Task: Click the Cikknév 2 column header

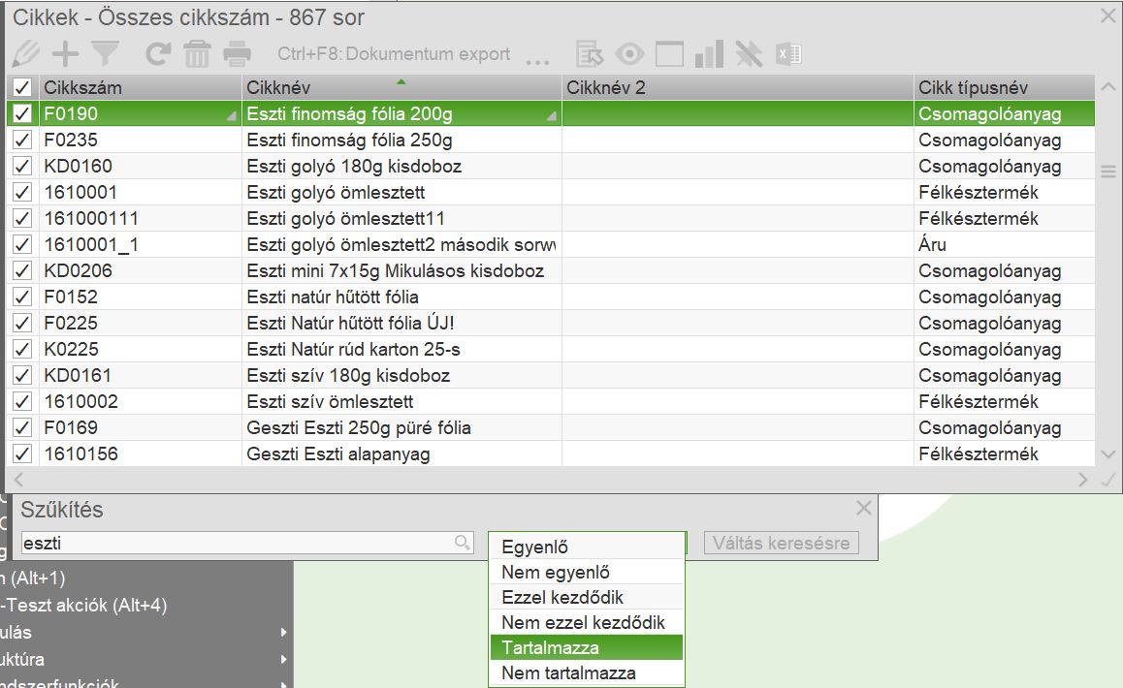Action: coord(738,87)
